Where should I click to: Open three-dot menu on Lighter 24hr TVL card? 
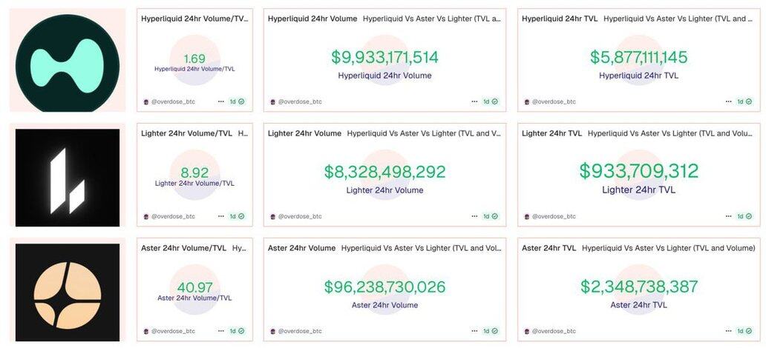tap(728, 216)
